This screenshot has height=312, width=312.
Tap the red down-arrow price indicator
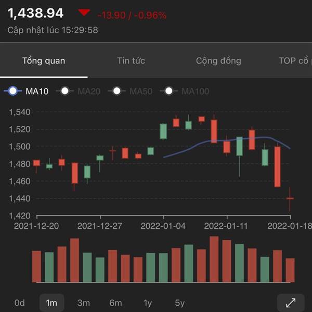tap(83, 13)
